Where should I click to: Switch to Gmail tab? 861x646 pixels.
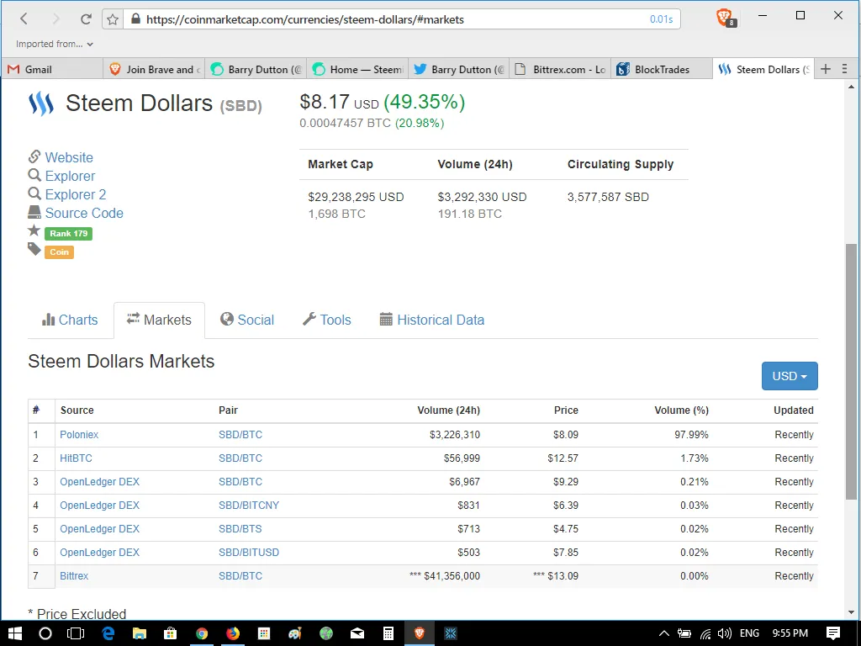[x=52, y=69]
